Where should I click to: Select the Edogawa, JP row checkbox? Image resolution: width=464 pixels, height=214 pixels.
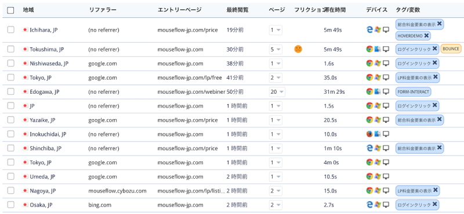tap(10, 92)
